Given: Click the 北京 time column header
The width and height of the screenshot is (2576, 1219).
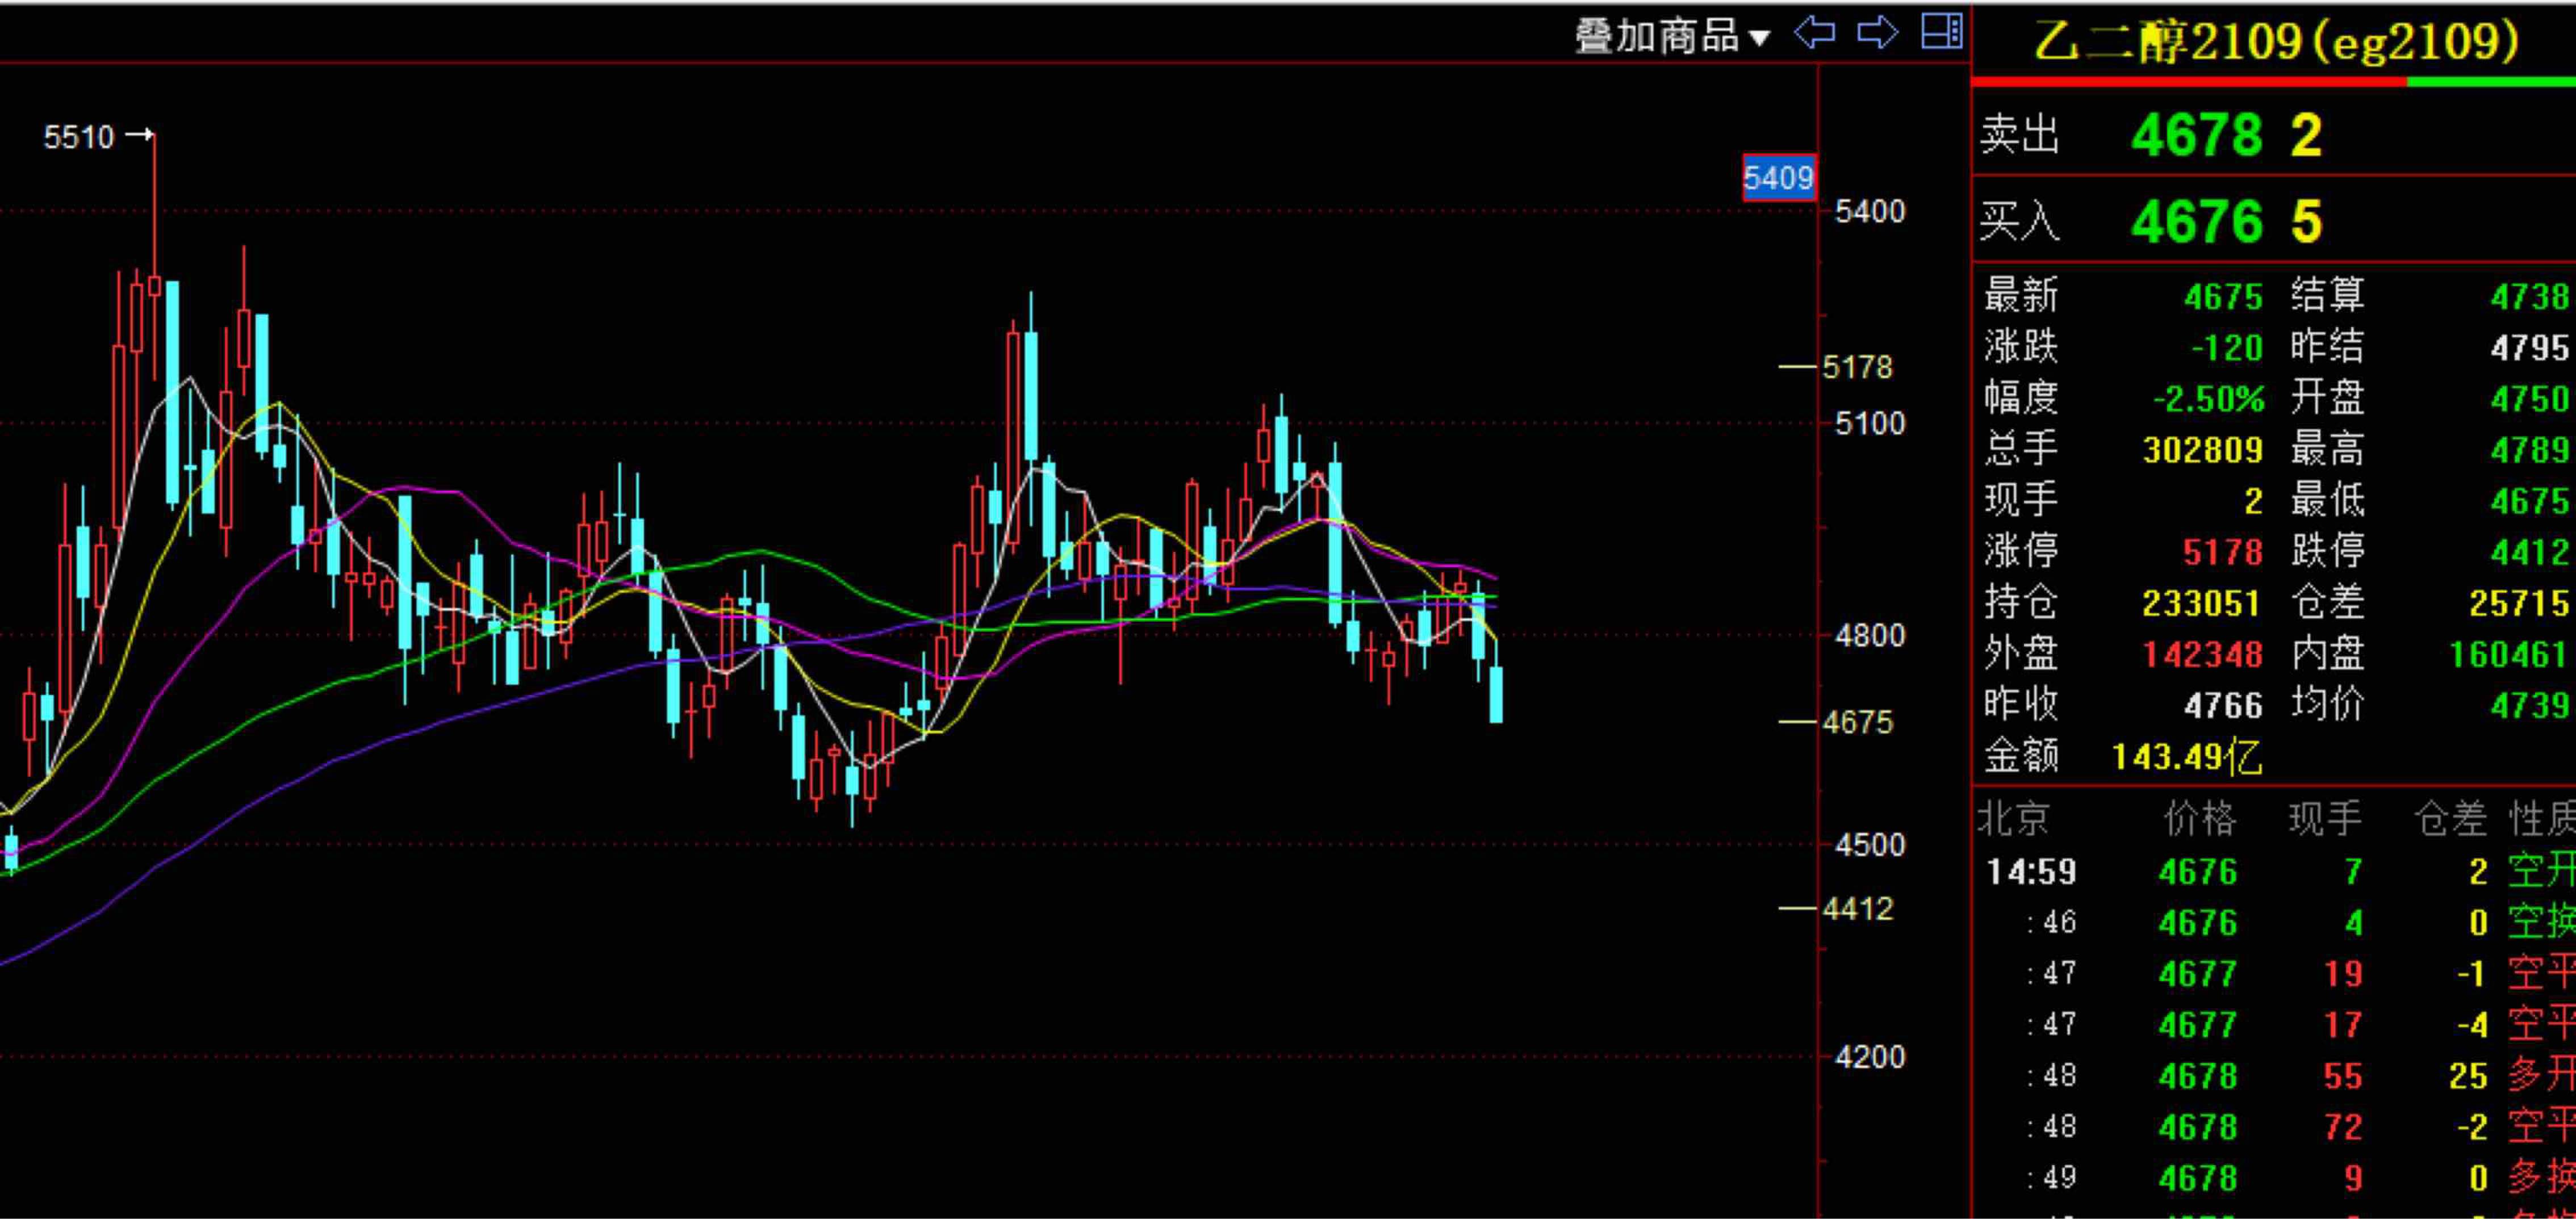Looking at the screenshot, I should click(2013, 819).
